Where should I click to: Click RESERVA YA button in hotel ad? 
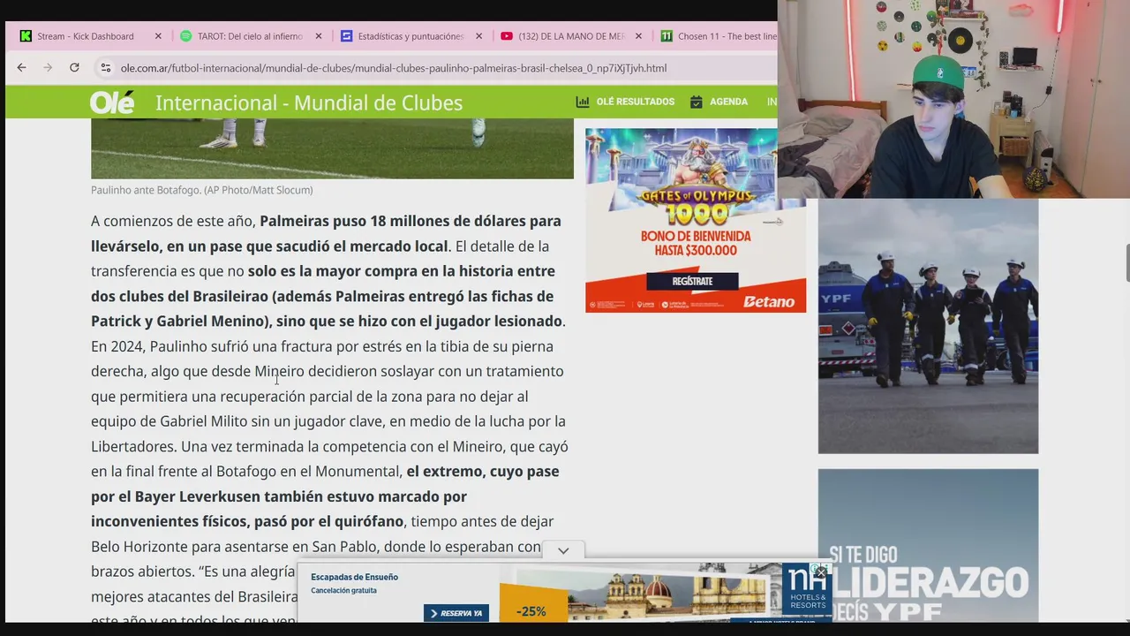456,613
